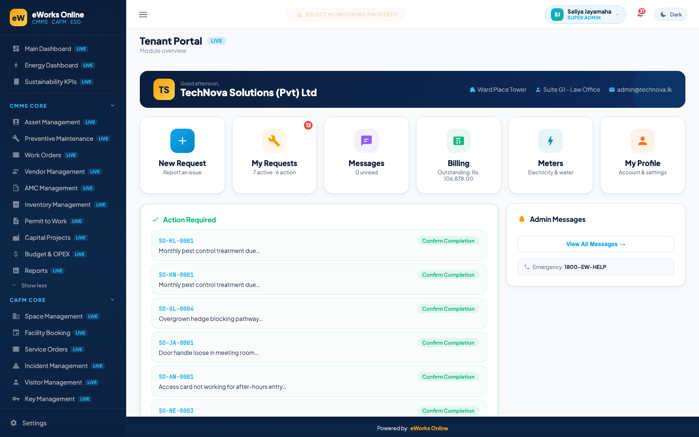Click the TS company avatar
Image resolution: width=699 pixels, height=437 pixels.
pos(164,90)
